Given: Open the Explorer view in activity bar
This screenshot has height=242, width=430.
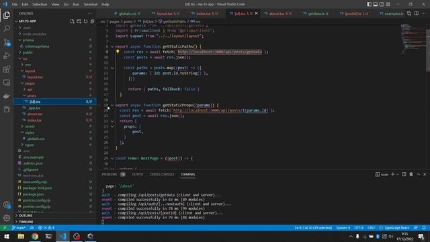Looking at the screenshot, I should click(x=7, y=15).
